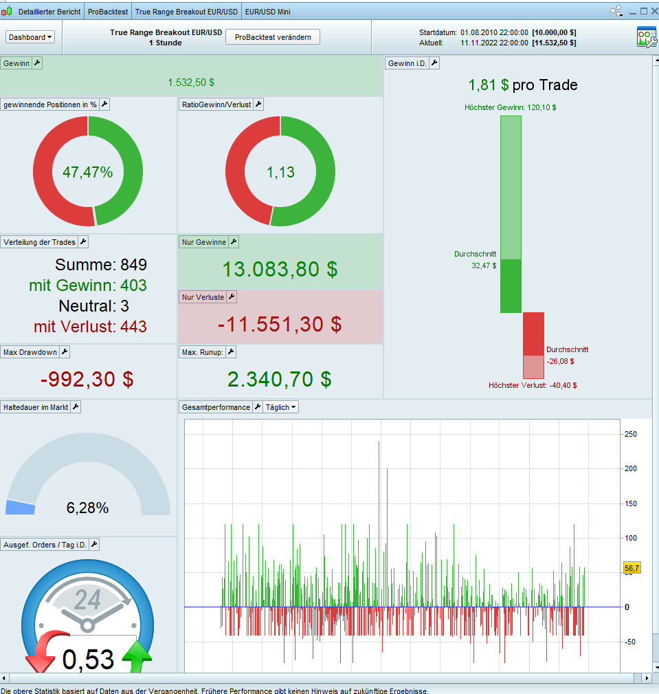Open the report configuration icon at top right
This screenshot has height=694, width=659.
click(647, 37)
